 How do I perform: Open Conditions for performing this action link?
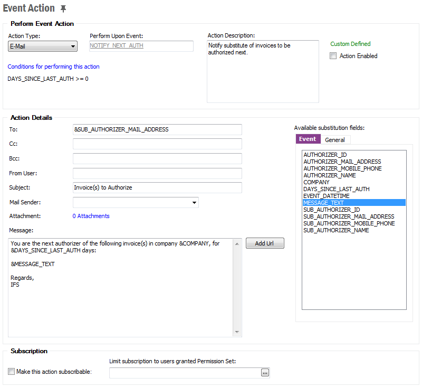click(53, 67)
